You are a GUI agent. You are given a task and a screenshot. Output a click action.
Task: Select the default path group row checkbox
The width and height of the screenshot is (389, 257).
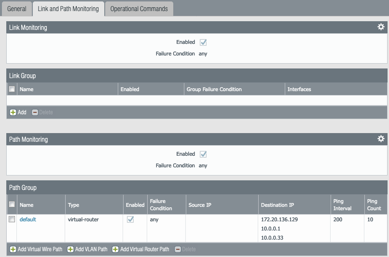click(12, 219)
